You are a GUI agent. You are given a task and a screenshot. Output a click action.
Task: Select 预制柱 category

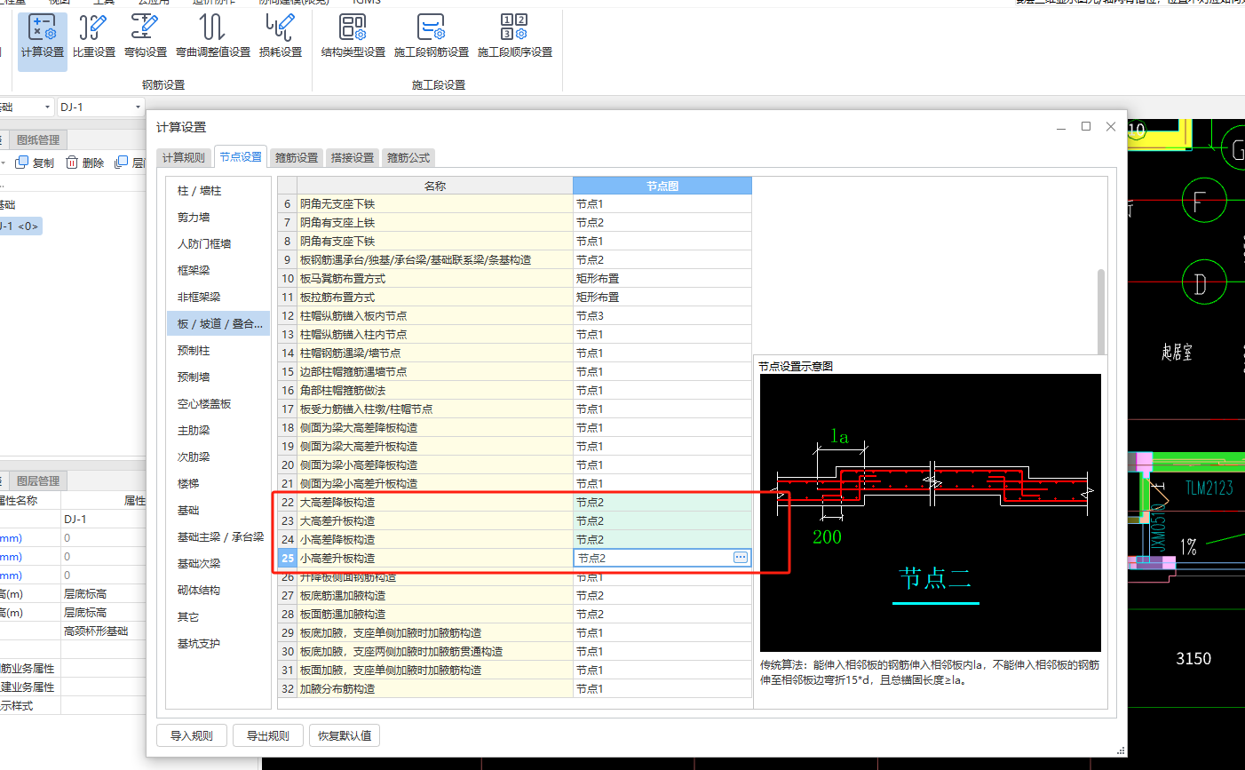click(x=218, y=350)
